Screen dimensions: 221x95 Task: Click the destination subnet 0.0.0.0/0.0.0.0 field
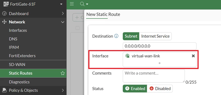click(x=160, y=46)
